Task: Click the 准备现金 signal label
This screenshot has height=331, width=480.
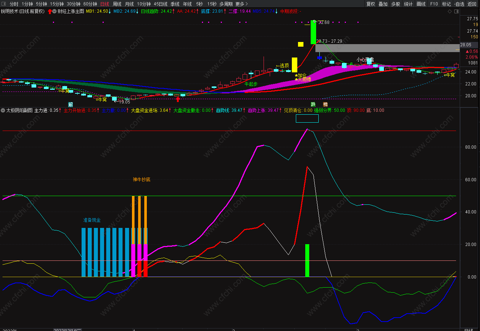Action: coord(92,220)
